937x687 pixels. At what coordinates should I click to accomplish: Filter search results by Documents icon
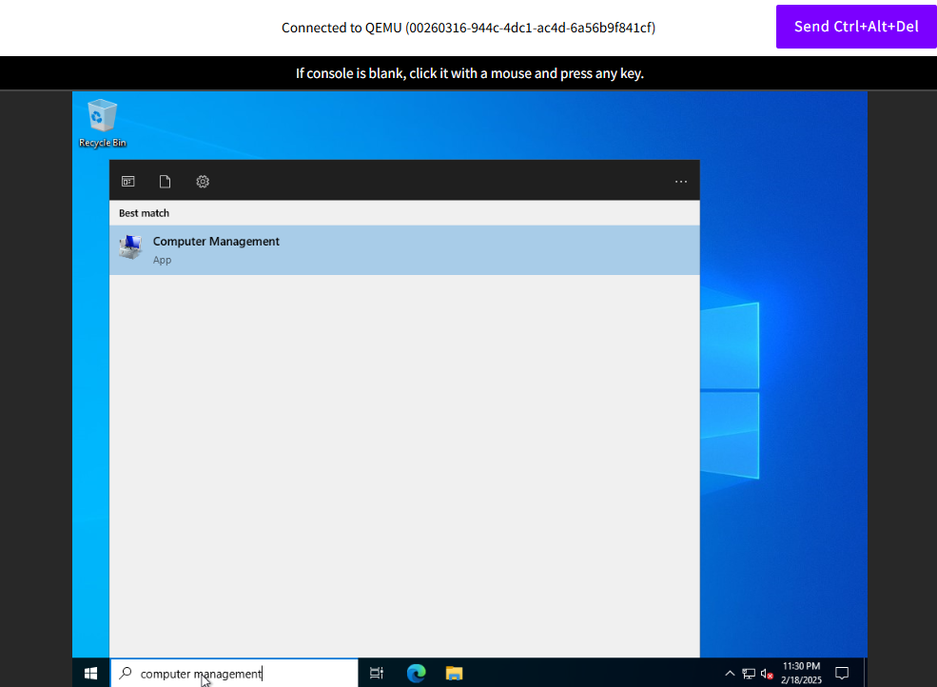point(165,182)
